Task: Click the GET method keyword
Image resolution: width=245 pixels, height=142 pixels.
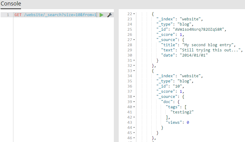Action: click(18, 15)
